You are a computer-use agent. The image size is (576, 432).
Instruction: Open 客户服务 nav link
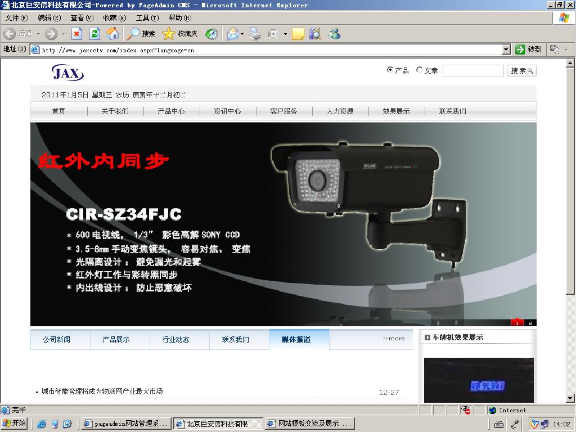coord(283,111)
